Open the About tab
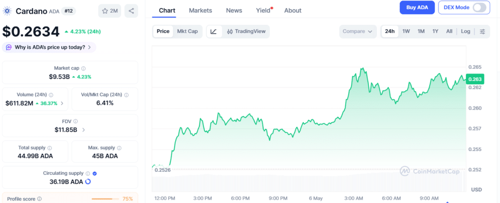Viewport: 500px width, 203px height. click(293, 11)
